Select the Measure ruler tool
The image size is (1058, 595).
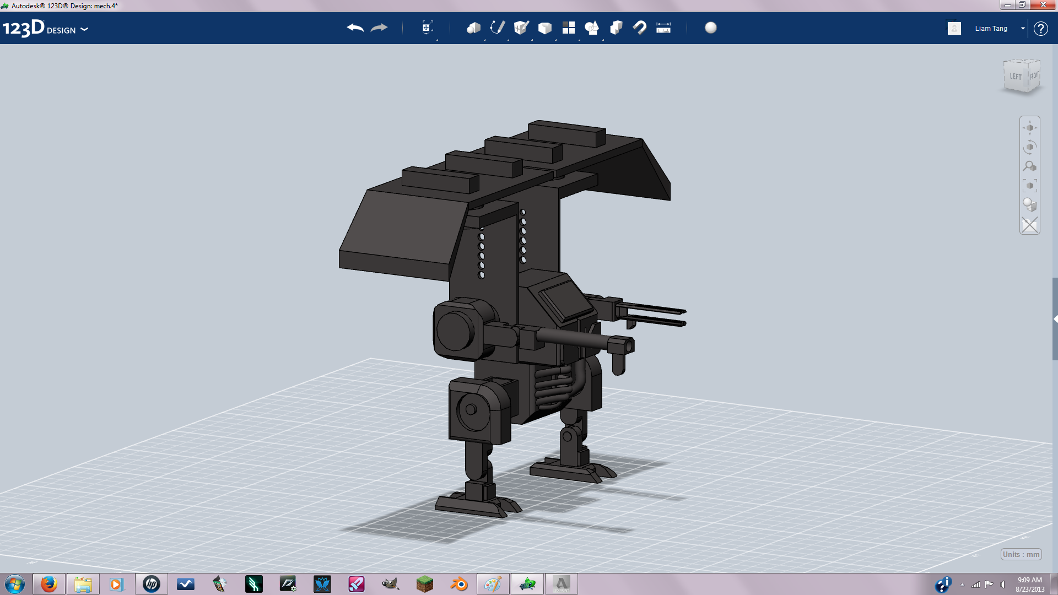click(663, 28)
